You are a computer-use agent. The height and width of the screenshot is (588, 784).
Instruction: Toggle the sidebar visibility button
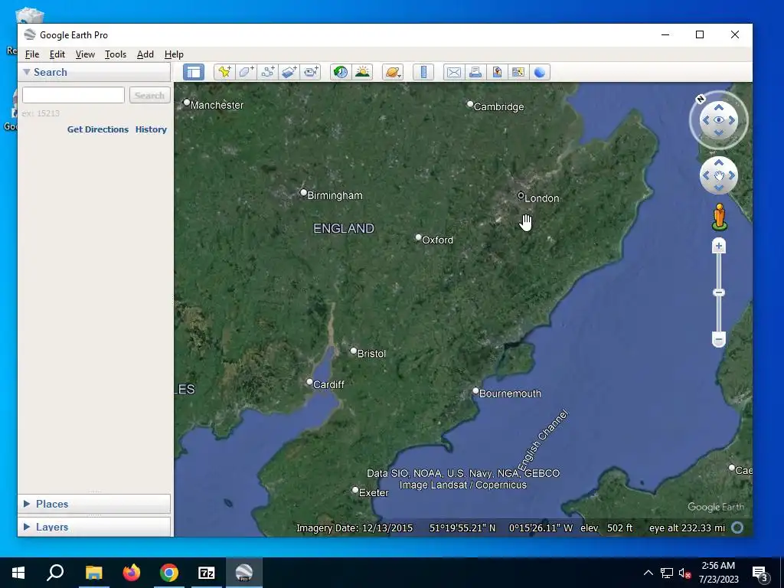(x=194, y=72)
